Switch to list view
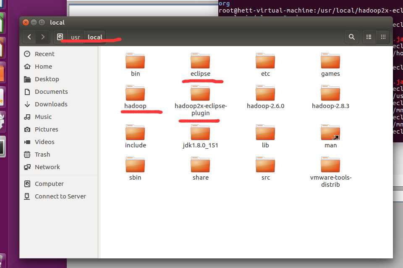 pyautogui.click(x=369, y=37)
